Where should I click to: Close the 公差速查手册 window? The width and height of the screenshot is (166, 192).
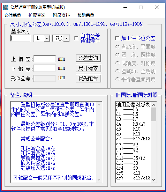coord(157,7)
